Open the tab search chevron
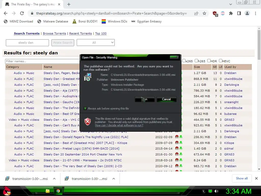The height and width of the screenshot is (196, 261). pyautogui.click(x=230, y=4)
